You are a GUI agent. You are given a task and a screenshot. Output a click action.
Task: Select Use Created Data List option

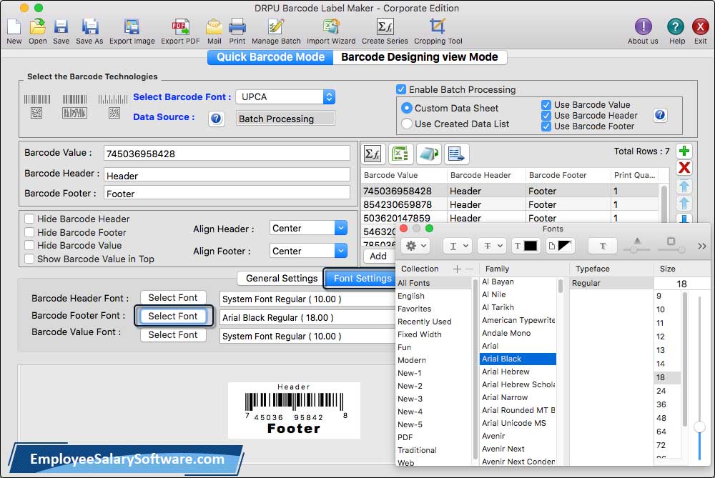(x=406, y=124)
